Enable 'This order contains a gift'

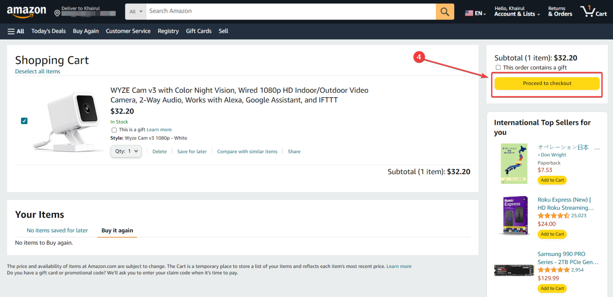click(498, 68)
